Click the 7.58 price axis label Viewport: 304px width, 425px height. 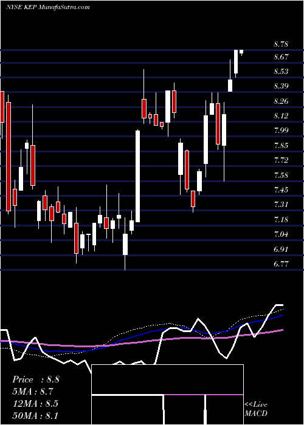pos(281,175)
